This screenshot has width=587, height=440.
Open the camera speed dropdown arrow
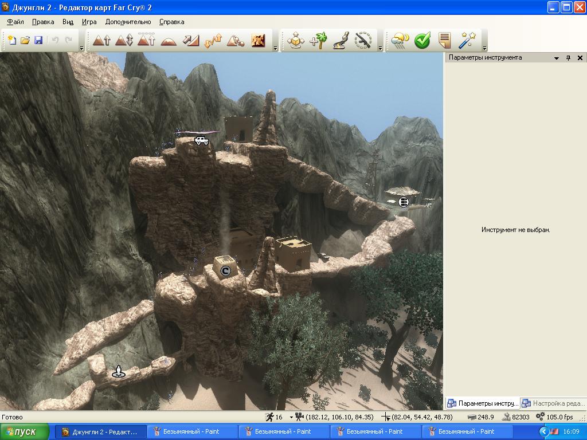click(291, 417)
